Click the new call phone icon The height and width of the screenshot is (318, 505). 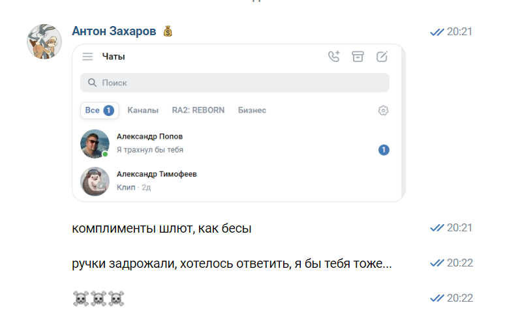[x=334, y=57]
